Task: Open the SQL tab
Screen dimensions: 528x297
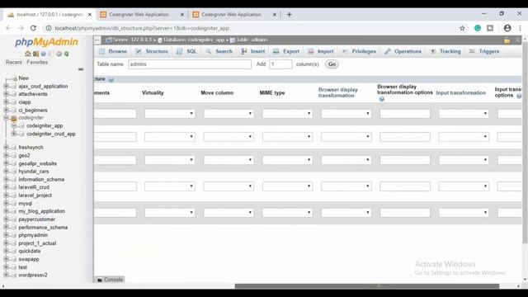Action: click(186, 51)
